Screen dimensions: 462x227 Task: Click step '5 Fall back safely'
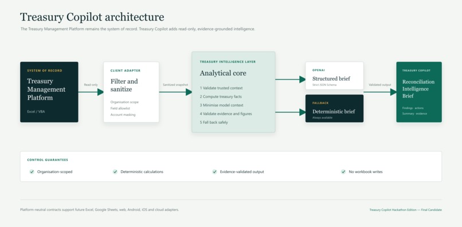click(x=214, y=122)
